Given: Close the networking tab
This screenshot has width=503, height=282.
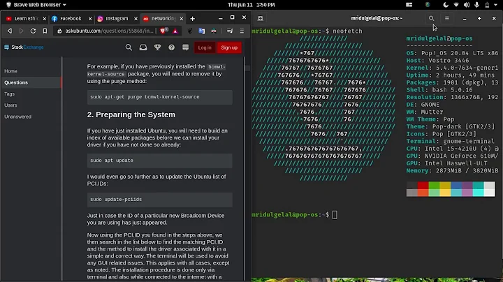Looking at the screenshot, I should (182, 19).
